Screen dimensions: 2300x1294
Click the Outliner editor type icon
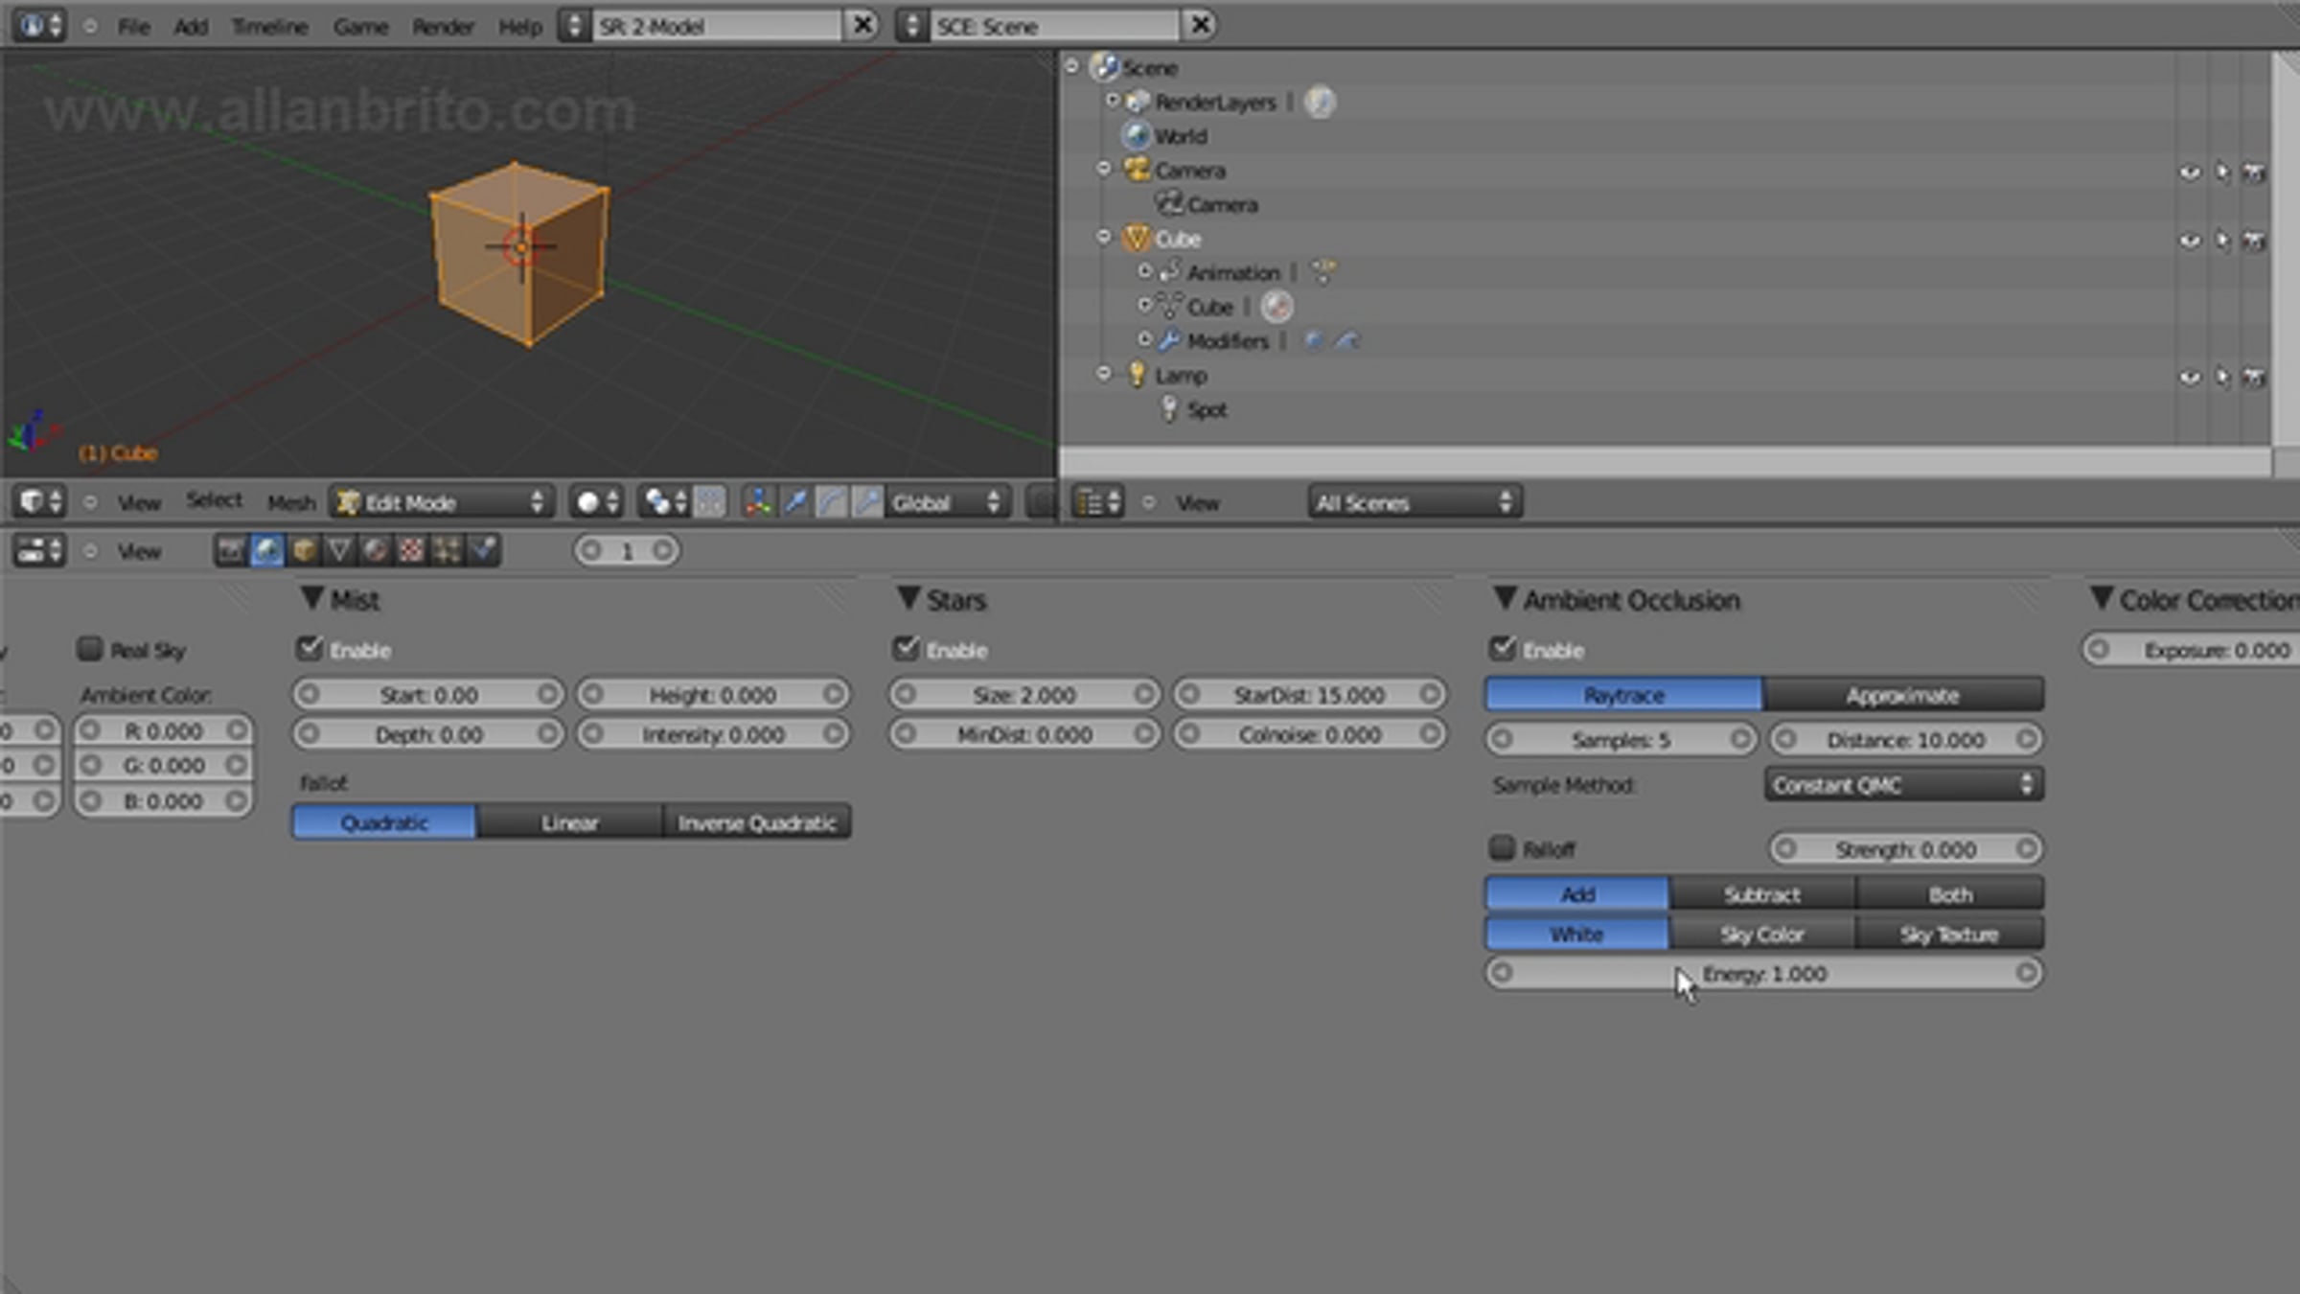1098,501
